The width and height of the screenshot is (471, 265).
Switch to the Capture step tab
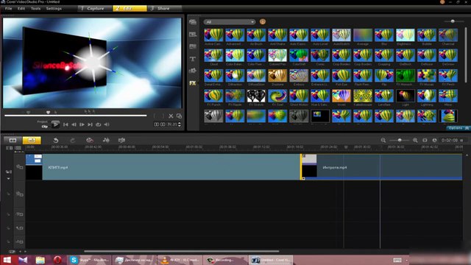95,8
